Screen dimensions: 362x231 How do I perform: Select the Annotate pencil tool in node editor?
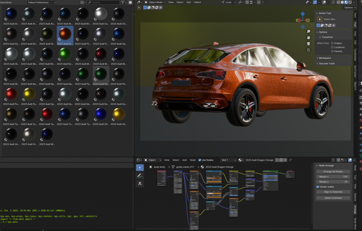[140, 176]
